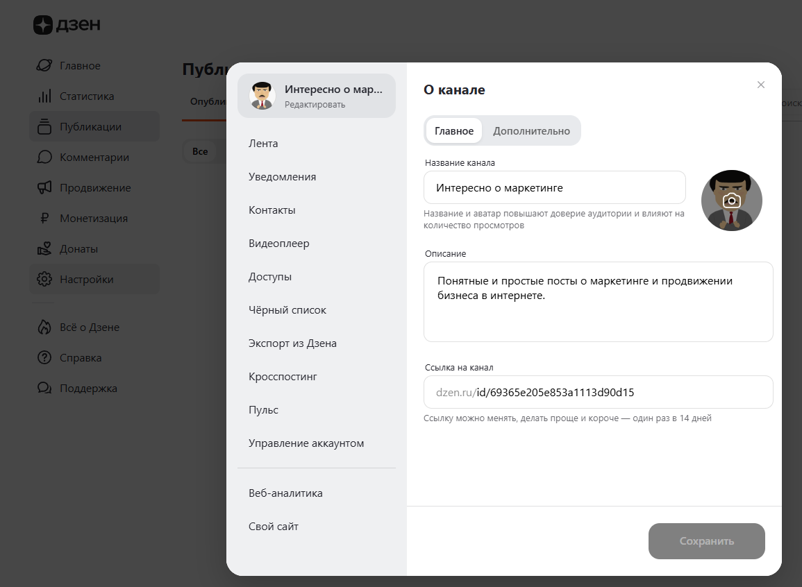Select the Публикации sidebar icon
The image size is (802, 587).
(x=43, y=126)
